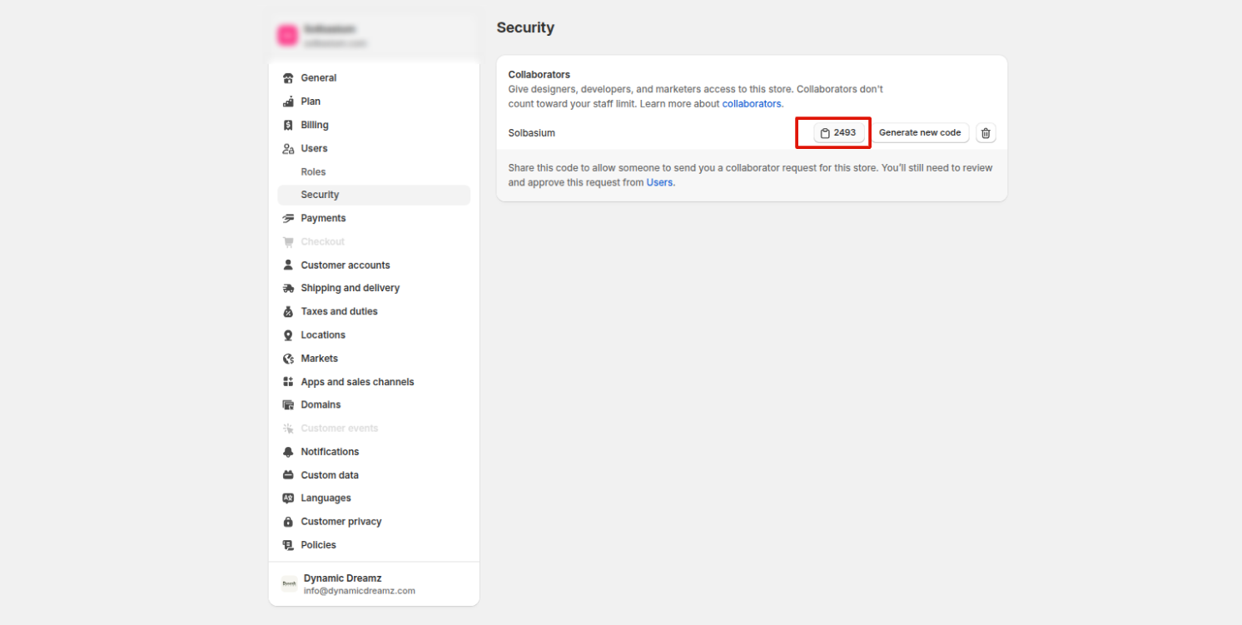The width and height of the screenshot is (1242, 625).
Task: Click the Billing receipt icon
Action: (x=288, y=125)
